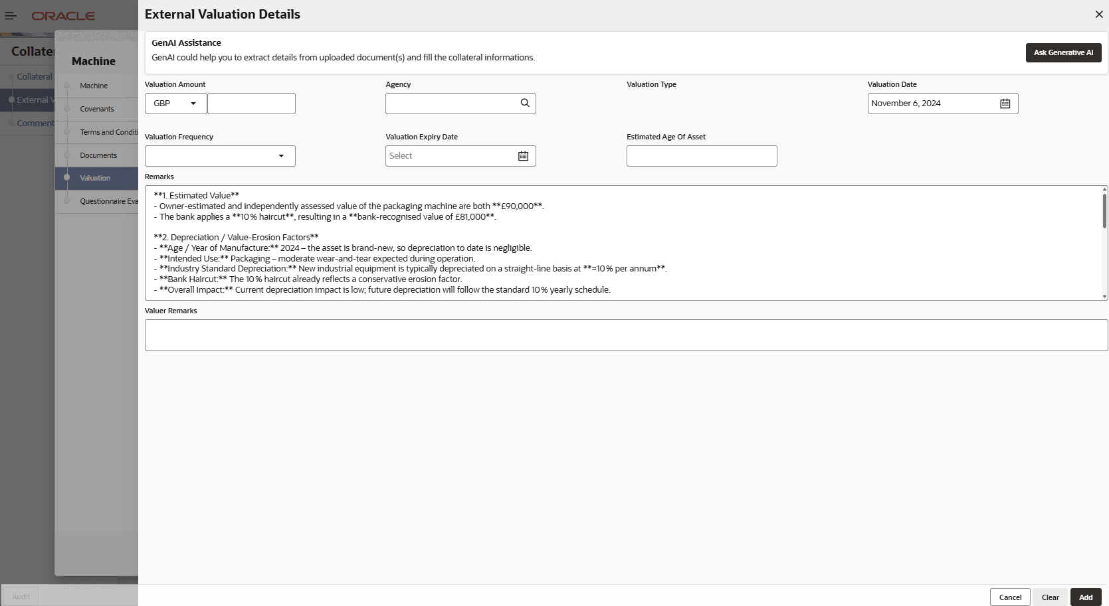This screenshot has width=1109, height=606.
Task: Click the Valuation Type label
Action: click(x=651, y=84)
